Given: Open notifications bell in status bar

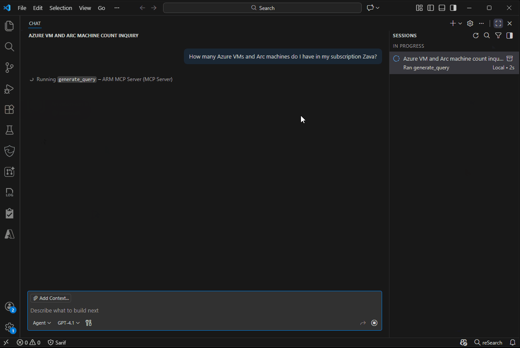Looking at the screenshot, I should click(513, 343).
